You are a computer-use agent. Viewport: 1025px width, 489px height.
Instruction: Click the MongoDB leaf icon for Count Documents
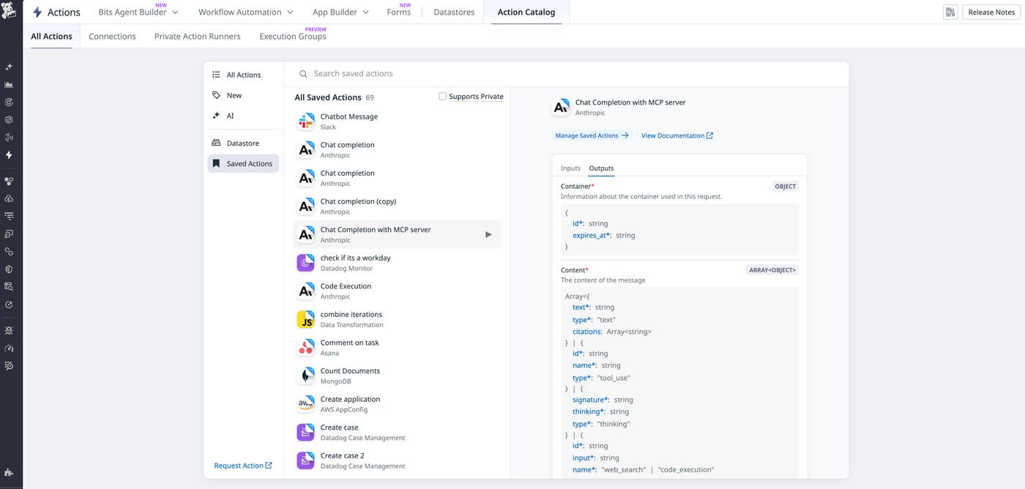(x=306, y=376)
